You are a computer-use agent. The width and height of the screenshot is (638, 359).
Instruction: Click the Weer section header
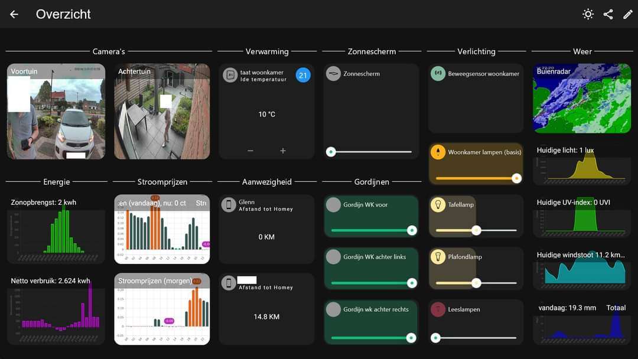click(582, 51)
